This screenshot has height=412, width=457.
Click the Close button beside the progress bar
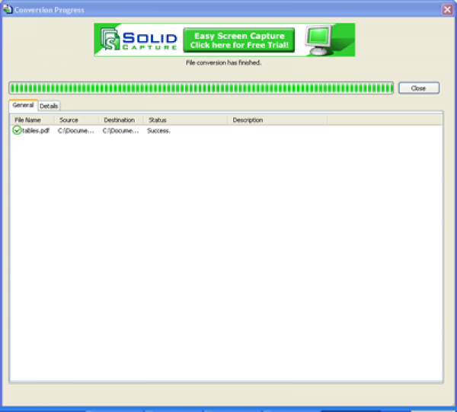coord(419,88)
